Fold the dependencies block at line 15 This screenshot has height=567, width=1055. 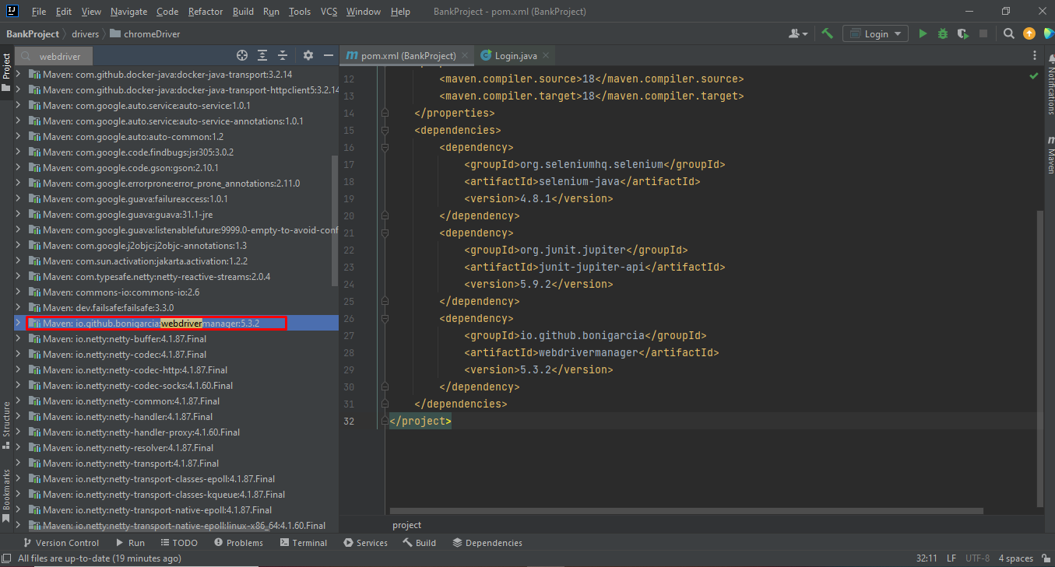(x=385, y=130)
